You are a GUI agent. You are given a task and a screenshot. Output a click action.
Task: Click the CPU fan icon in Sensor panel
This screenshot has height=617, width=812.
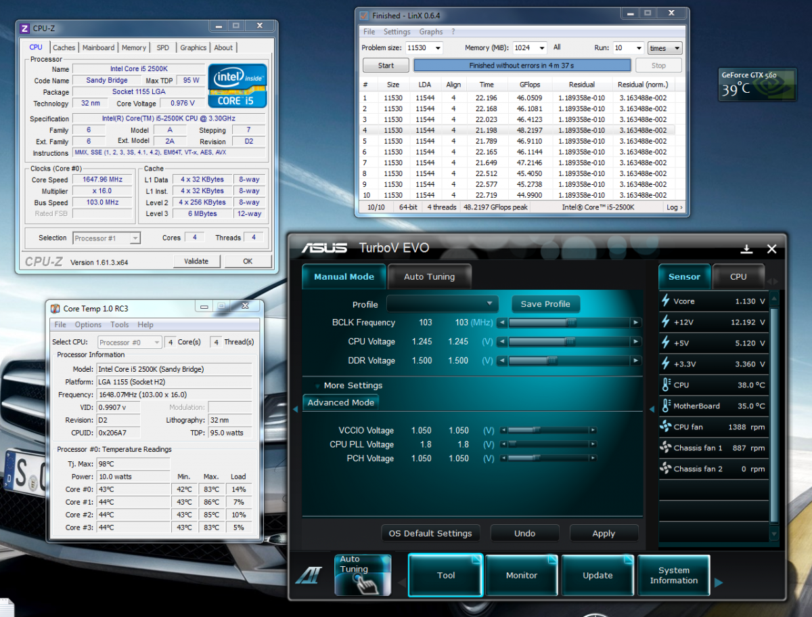click(666, 427)
